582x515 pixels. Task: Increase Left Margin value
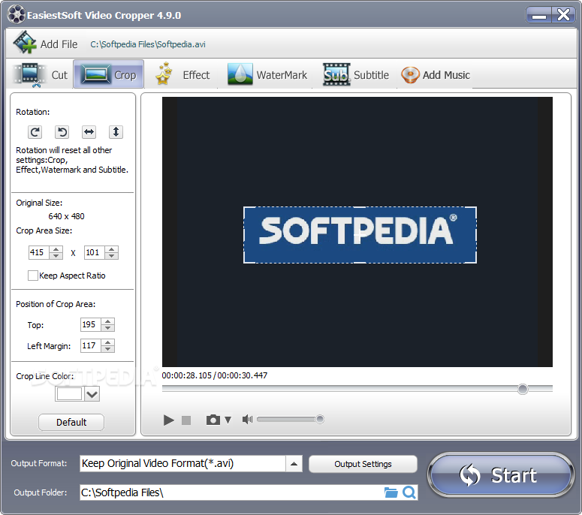pyautogui.click(x=107, y=342)
